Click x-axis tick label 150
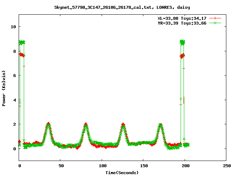The width and height of the screenshot is (234, 176). pos(144,166)
